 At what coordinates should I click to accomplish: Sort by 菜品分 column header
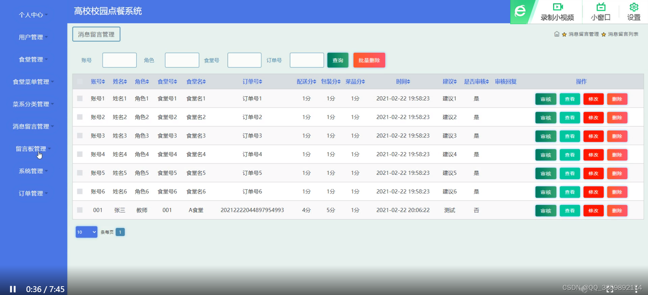pos(355,82)
